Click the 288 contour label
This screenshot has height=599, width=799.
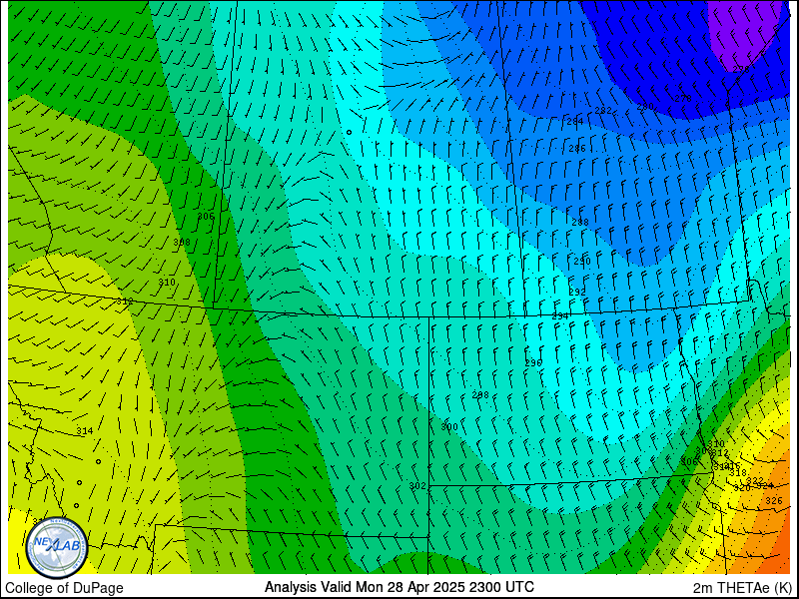[x=580, y=222]
